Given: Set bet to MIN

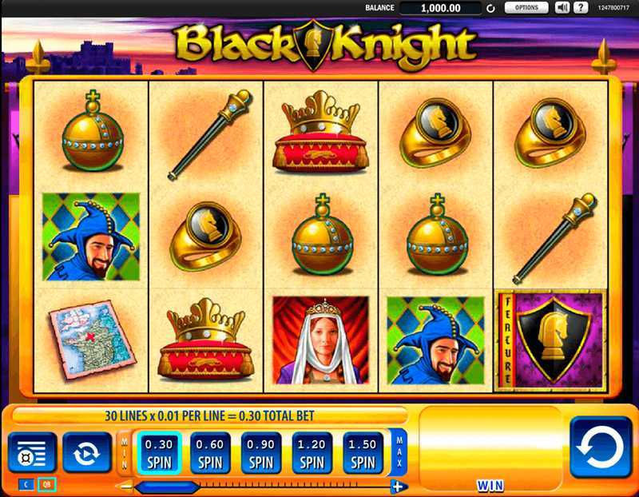Looking at the screenshot, I should (124, 453).
